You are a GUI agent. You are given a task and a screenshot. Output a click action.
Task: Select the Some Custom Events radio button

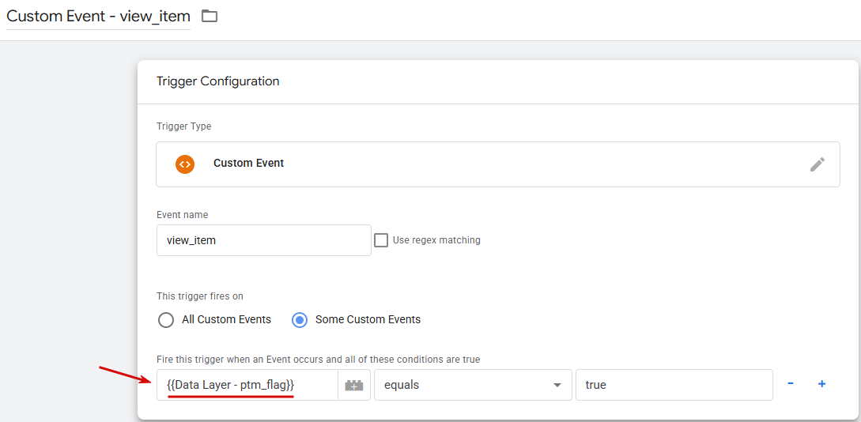point(300,319)
